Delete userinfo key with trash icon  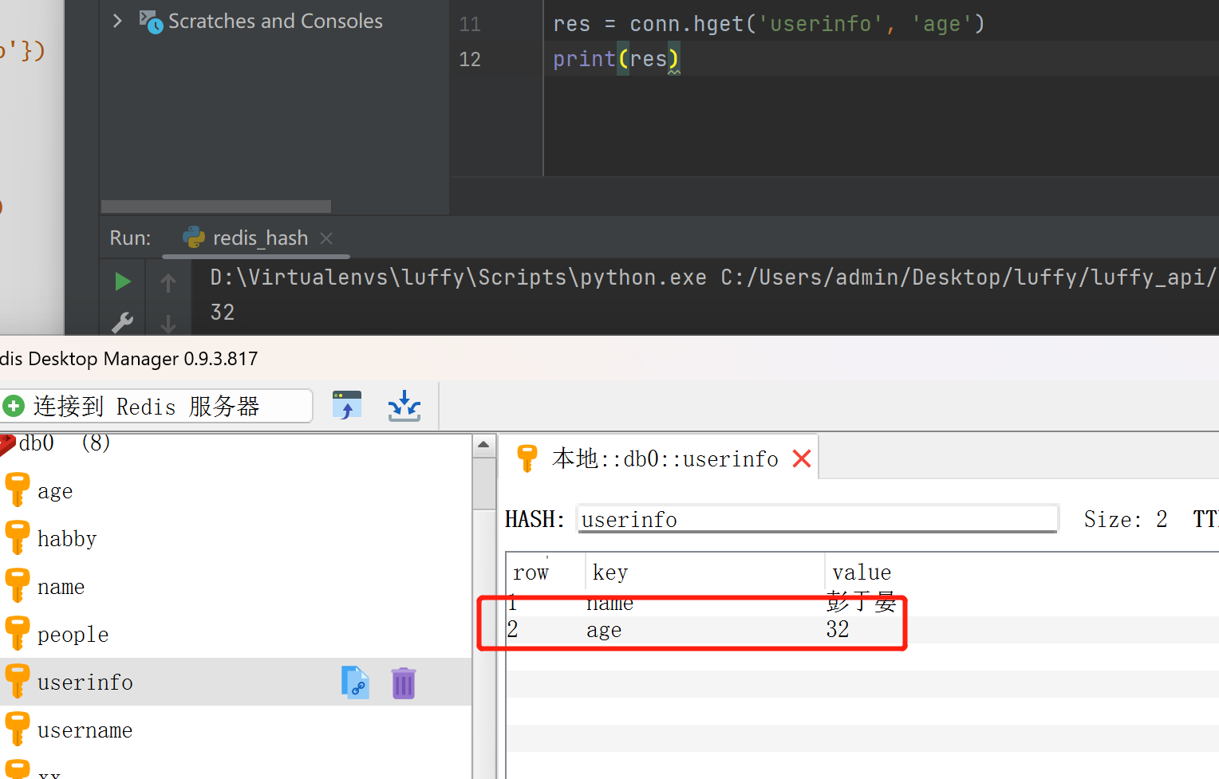click(x=404, y=683)
